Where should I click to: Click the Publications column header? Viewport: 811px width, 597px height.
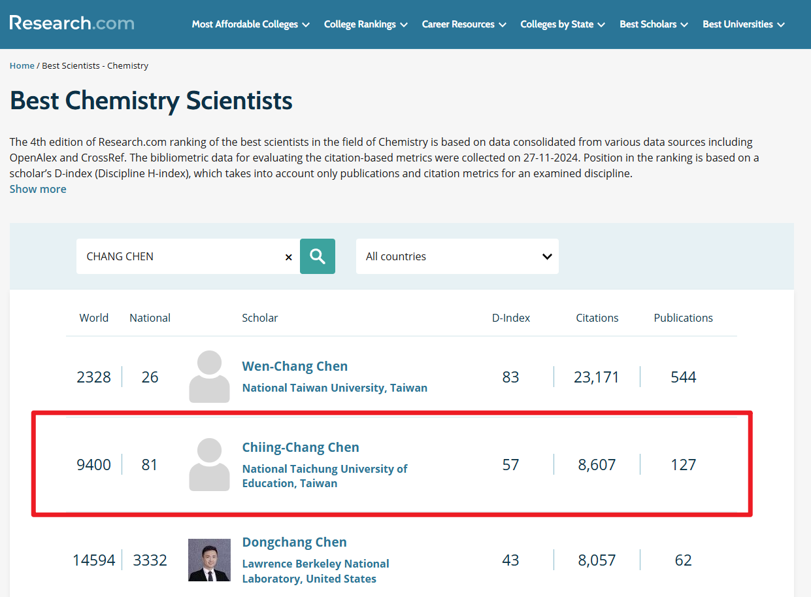click(x=684, y=318)
